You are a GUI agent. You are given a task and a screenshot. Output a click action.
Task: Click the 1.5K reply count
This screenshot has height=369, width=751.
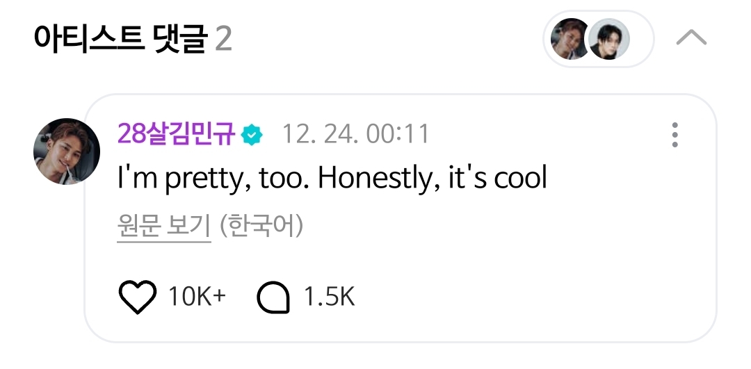coord(330,298)
